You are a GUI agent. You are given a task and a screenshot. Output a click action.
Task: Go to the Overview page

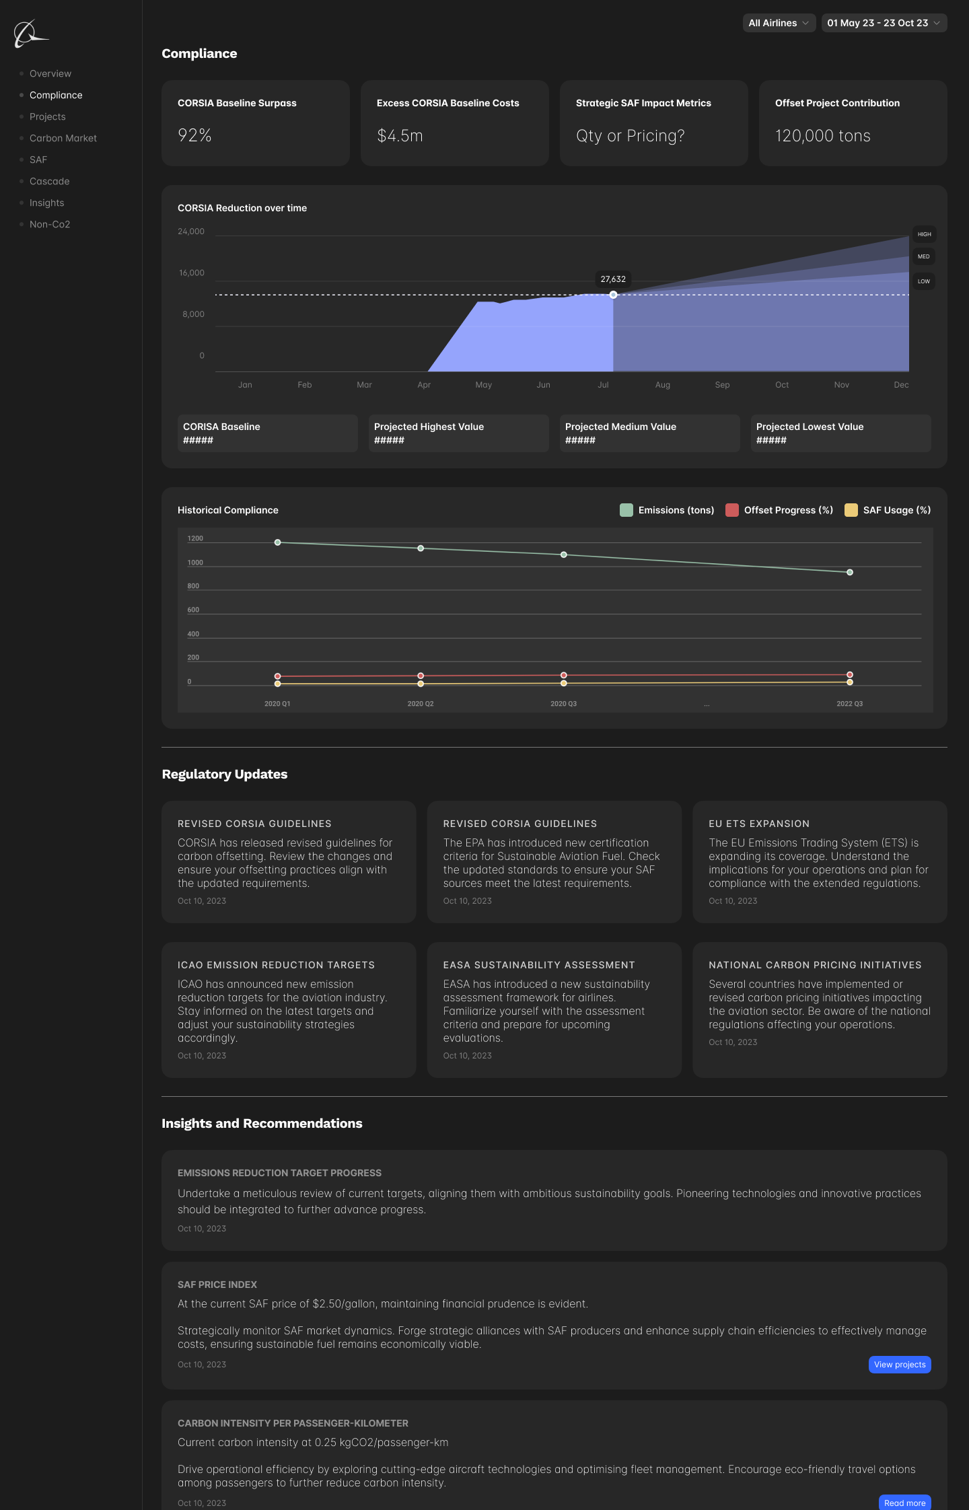(x=50, y=74)
